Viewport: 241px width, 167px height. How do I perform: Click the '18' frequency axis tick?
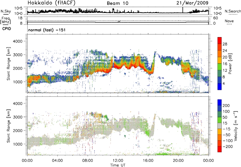(20, 18)
